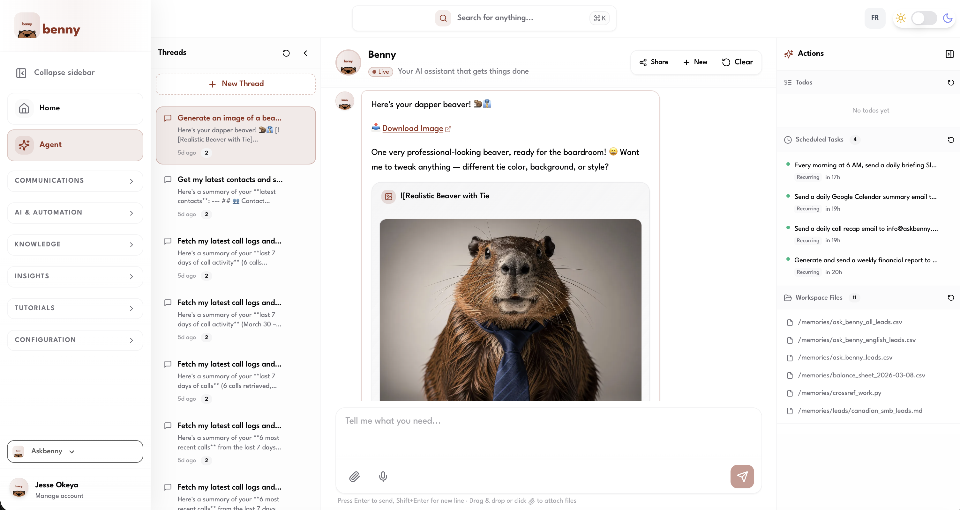Click the Workspace Files folder icon

click(x=787, y=298)
